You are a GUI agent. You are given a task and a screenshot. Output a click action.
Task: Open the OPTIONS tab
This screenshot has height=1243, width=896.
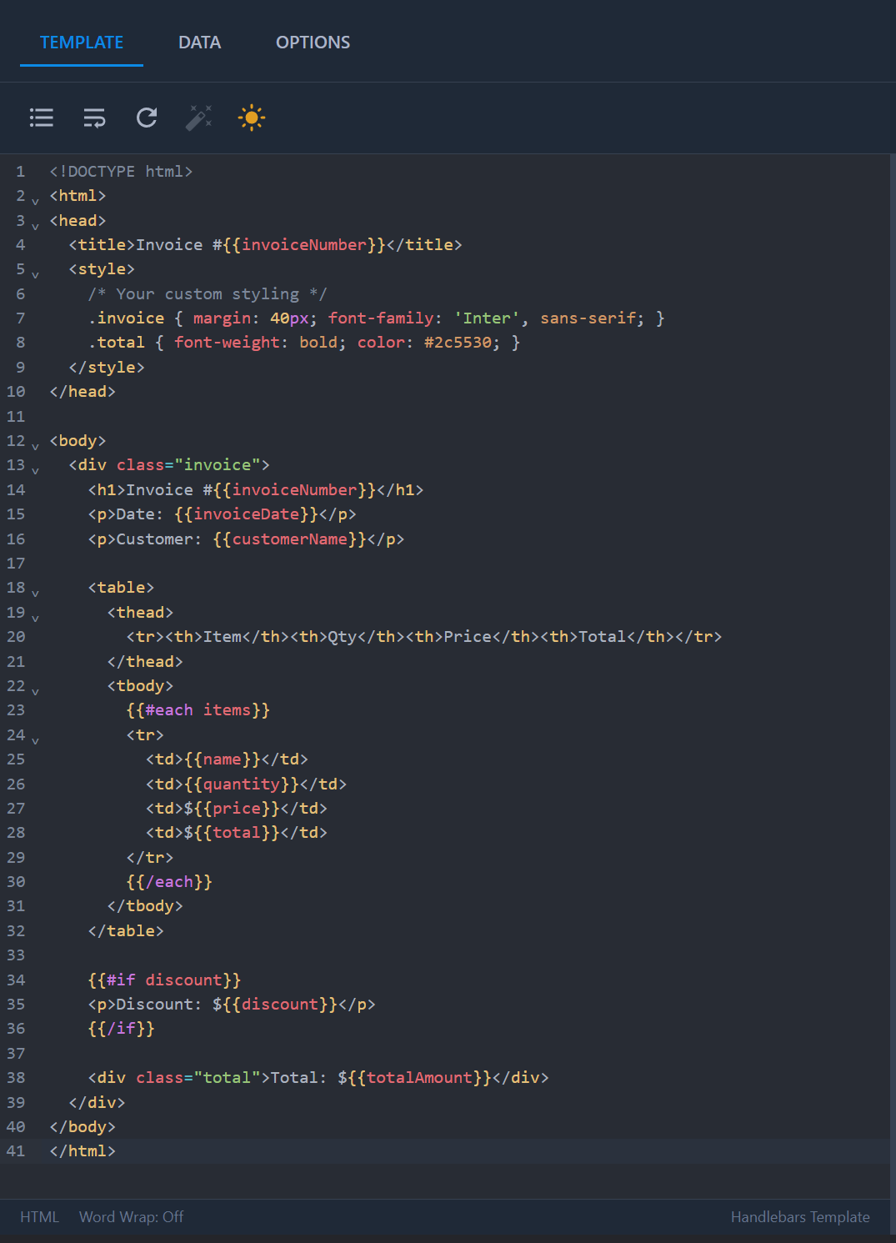(x=313, y=42)
